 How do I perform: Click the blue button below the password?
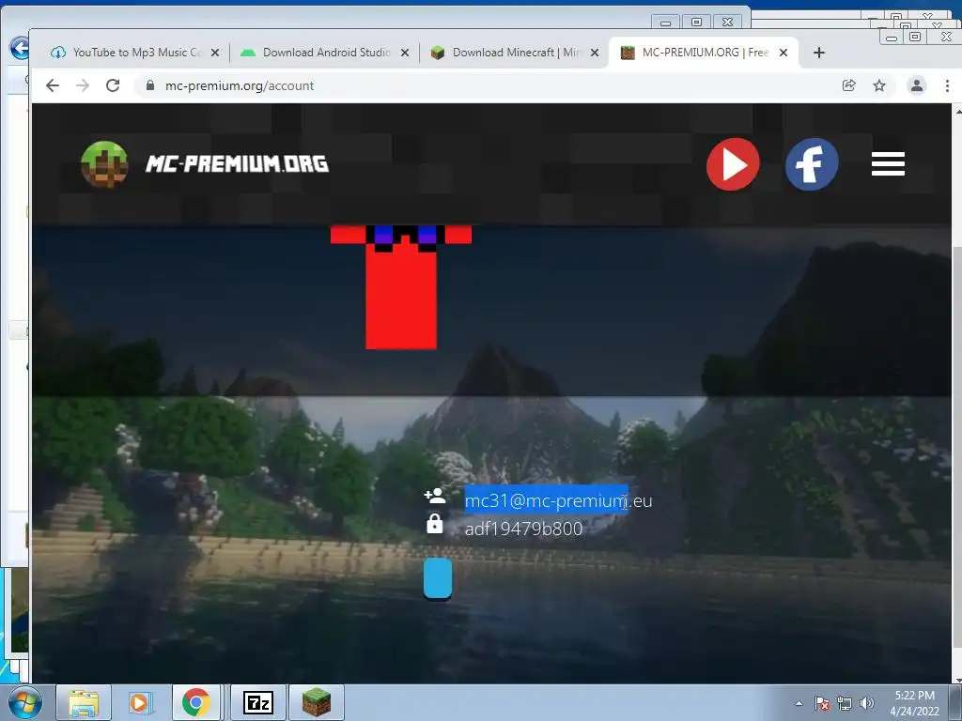438,578
